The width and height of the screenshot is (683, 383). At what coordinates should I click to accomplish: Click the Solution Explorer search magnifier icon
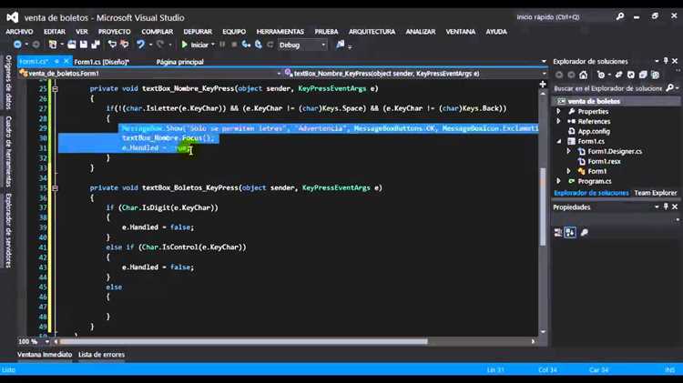tap(670, 88)
